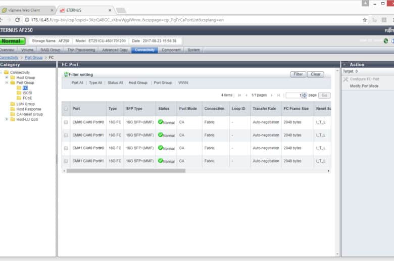The height and width of the screenshot is (261, 394).
Task: Click the FCoE folder icon
Action: [x=19, y=98]
